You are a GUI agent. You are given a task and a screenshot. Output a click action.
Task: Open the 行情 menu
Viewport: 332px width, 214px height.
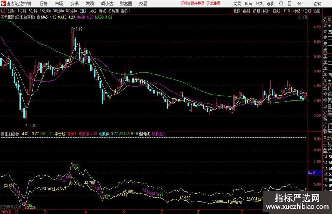click(x=44, y=4)
